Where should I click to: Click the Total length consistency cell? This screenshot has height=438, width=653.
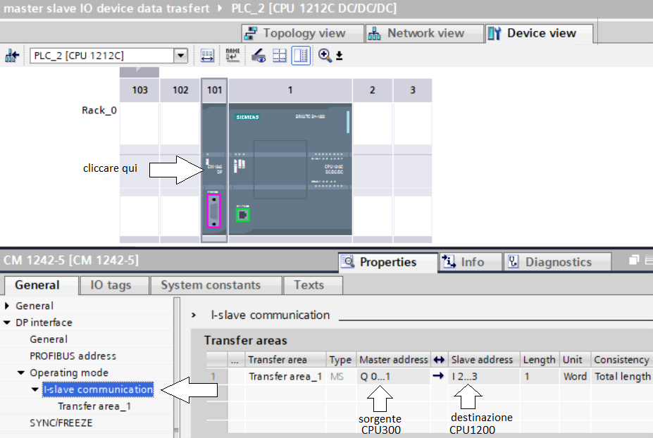pyautogui.click(x=622, y=376)
